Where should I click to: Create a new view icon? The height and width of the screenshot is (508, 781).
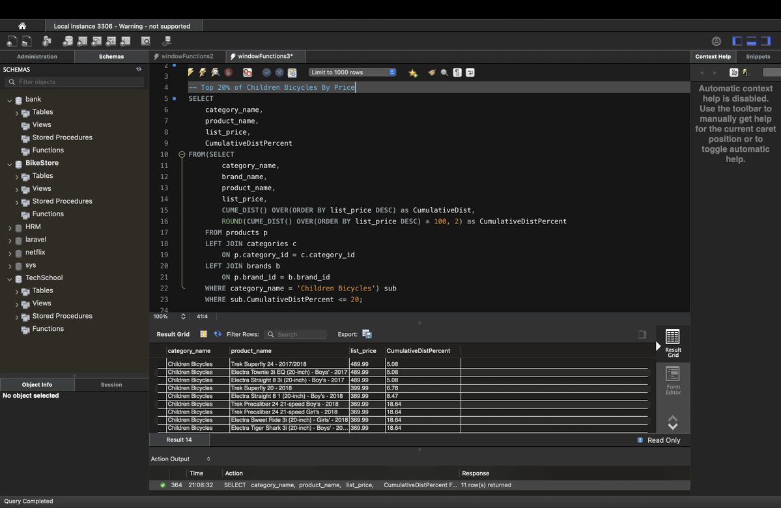[96, 41]
